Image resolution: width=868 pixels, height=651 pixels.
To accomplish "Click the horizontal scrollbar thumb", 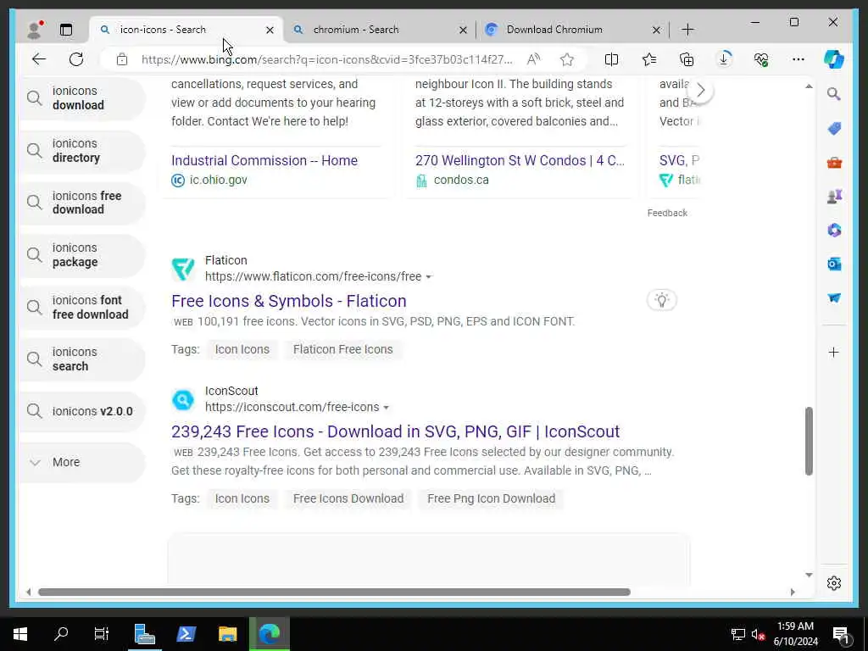I will coord(334,592).
